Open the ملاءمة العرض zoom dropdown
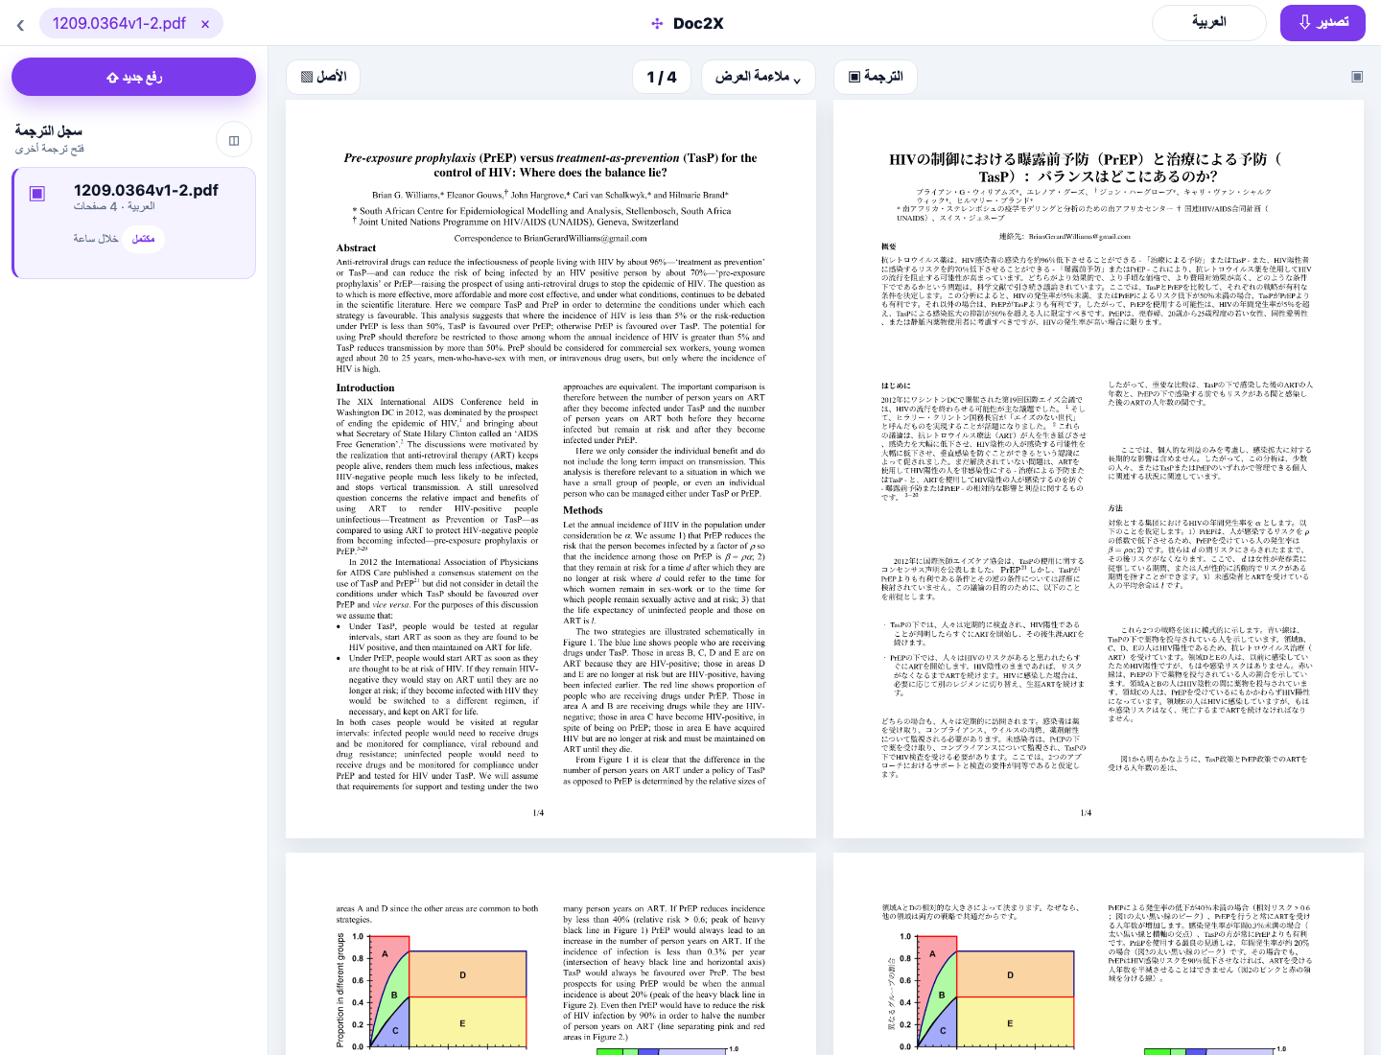 coord(759,77)
